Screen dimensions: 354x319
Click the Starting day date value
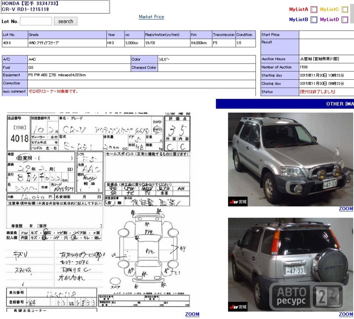click(x=322, y=76)
